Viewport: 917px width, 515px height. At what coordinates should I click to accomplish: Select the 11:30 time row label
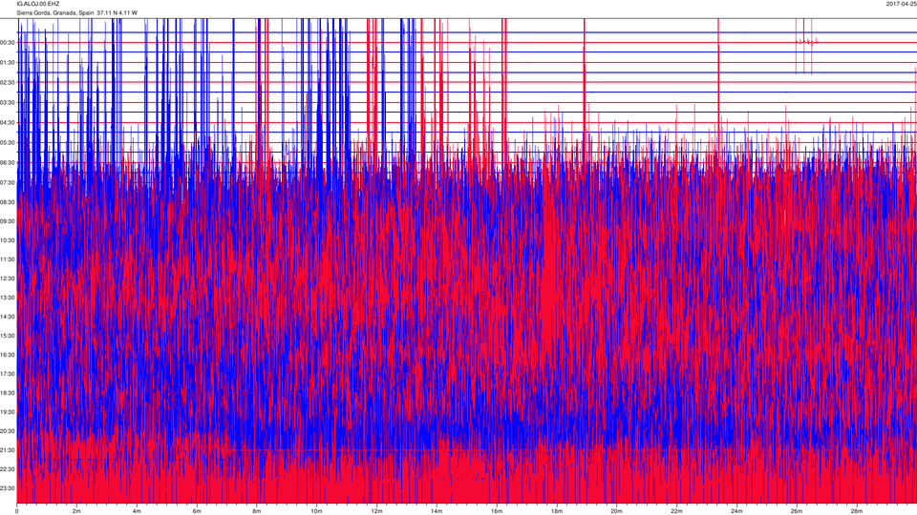click(x=8, y=259)
